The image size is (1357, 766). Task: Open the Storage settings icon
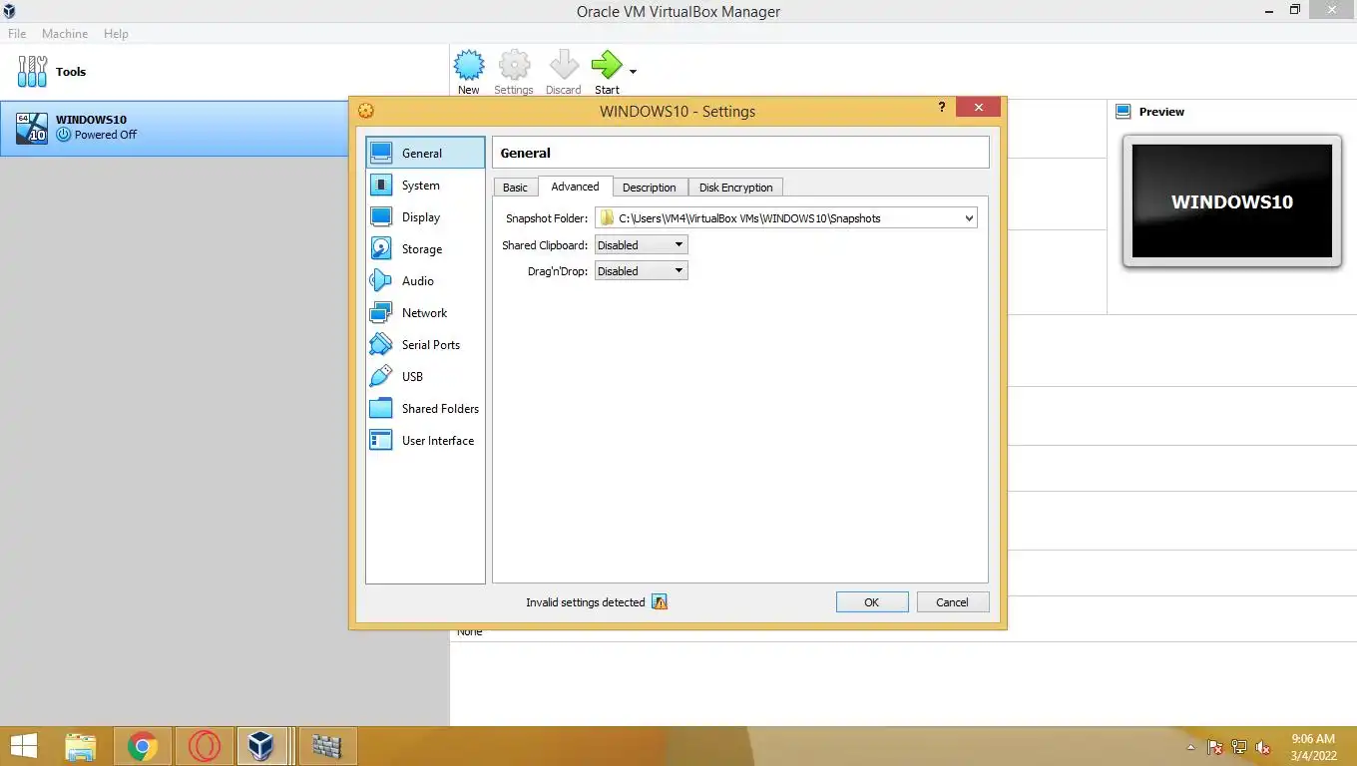(x=381, y=248)
